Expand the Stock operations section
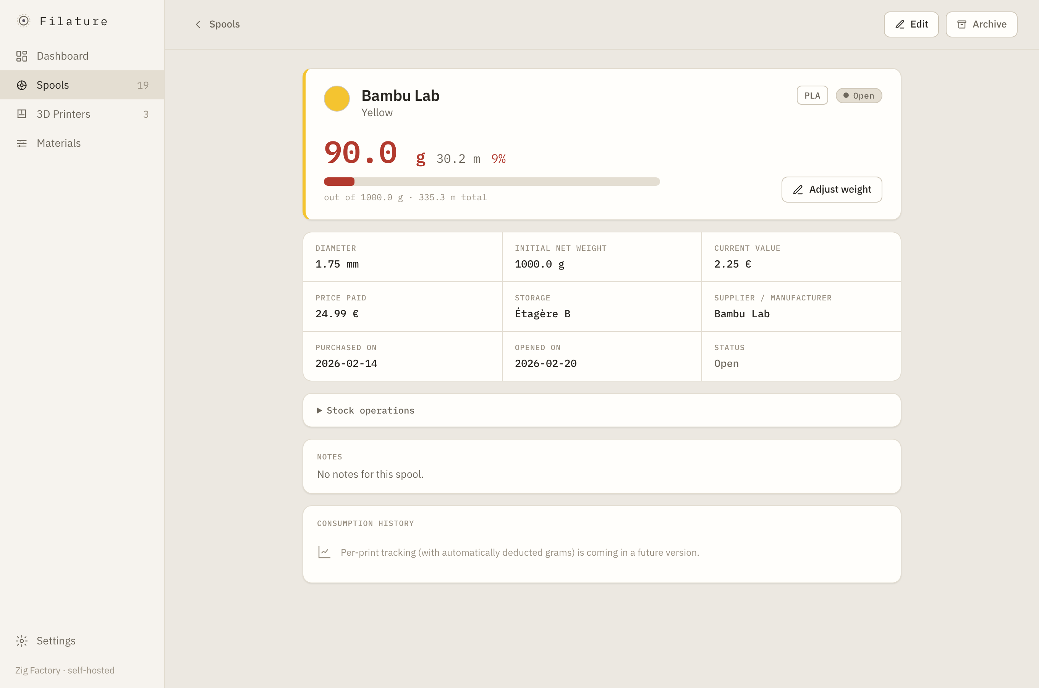 coord(602,410)
